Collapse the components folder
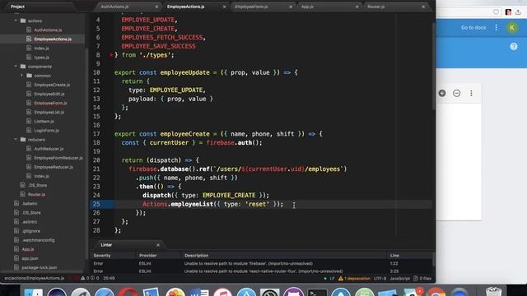The height and width of the screenshot is (296, 527). [16, 67]
